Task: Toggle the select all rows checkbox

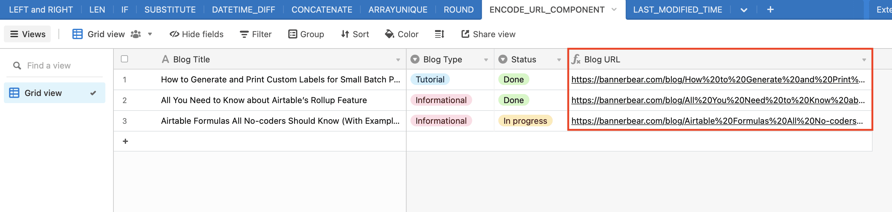Action: click(124, 59)
